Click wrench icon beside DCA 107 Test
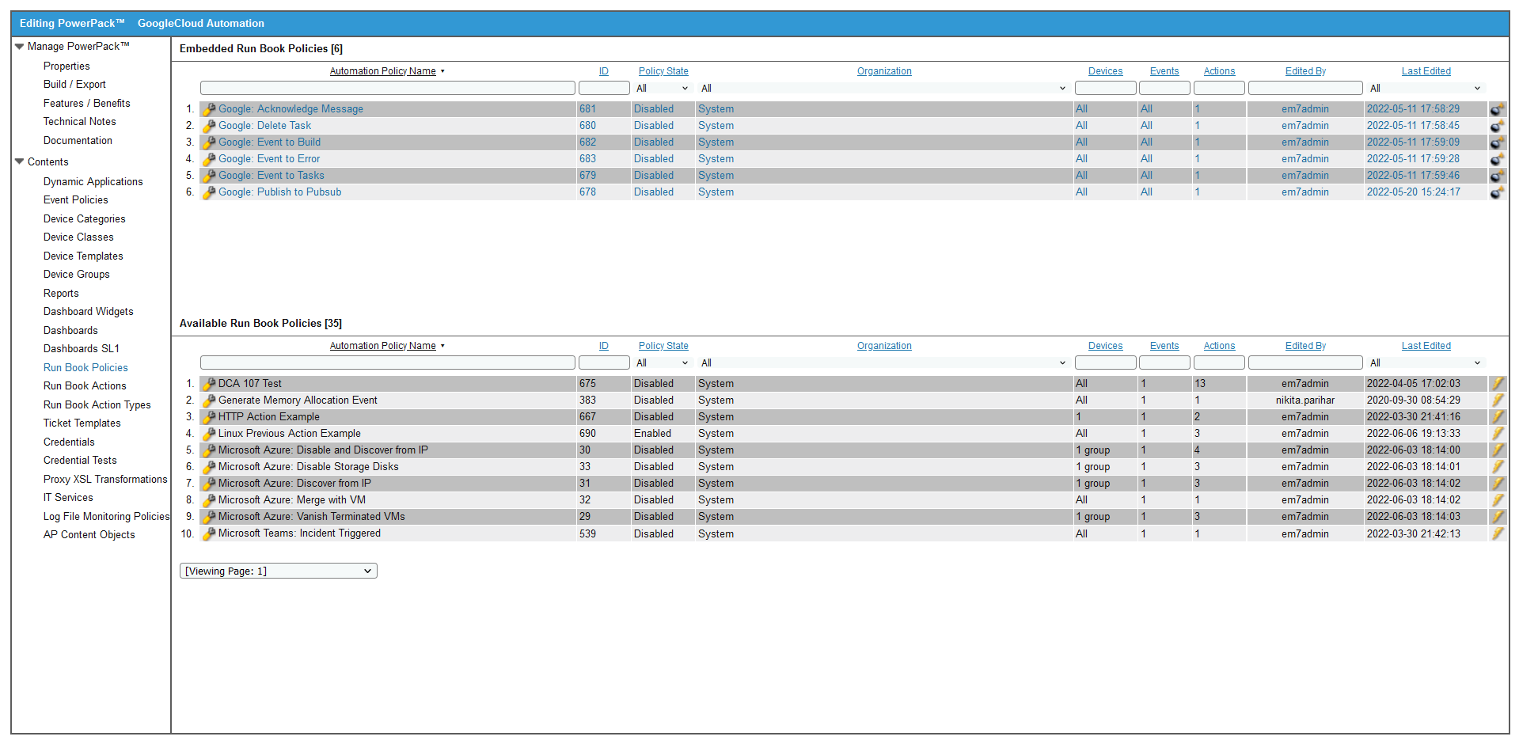The width and height of the screenshot is (1519, 744). coord(209,384)
